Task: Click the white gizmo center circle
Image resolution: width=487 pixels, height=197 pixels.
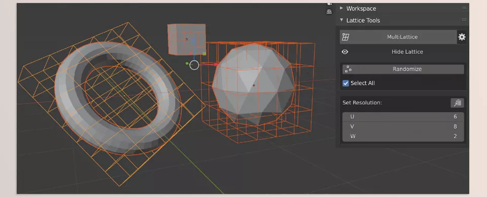Action: (194, 65)
